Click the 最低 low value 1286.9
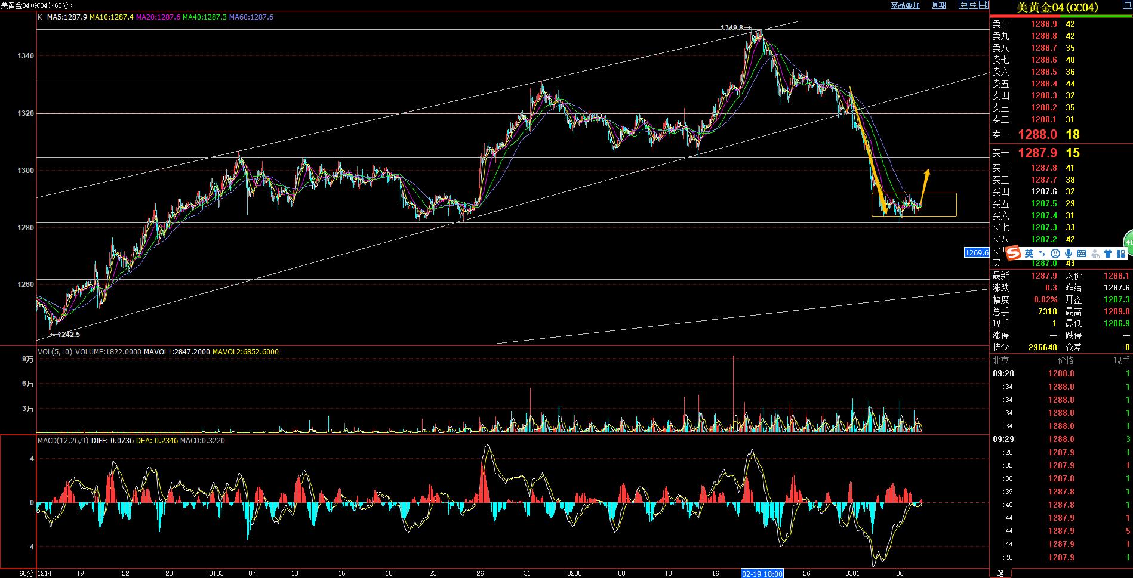 click(x=1117, y=324)
